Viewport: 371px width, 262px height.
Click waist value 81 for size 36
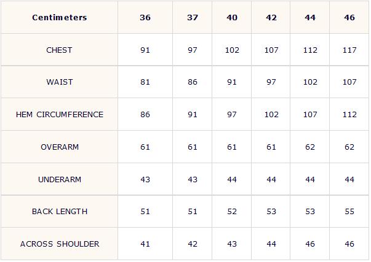point(145,82)
